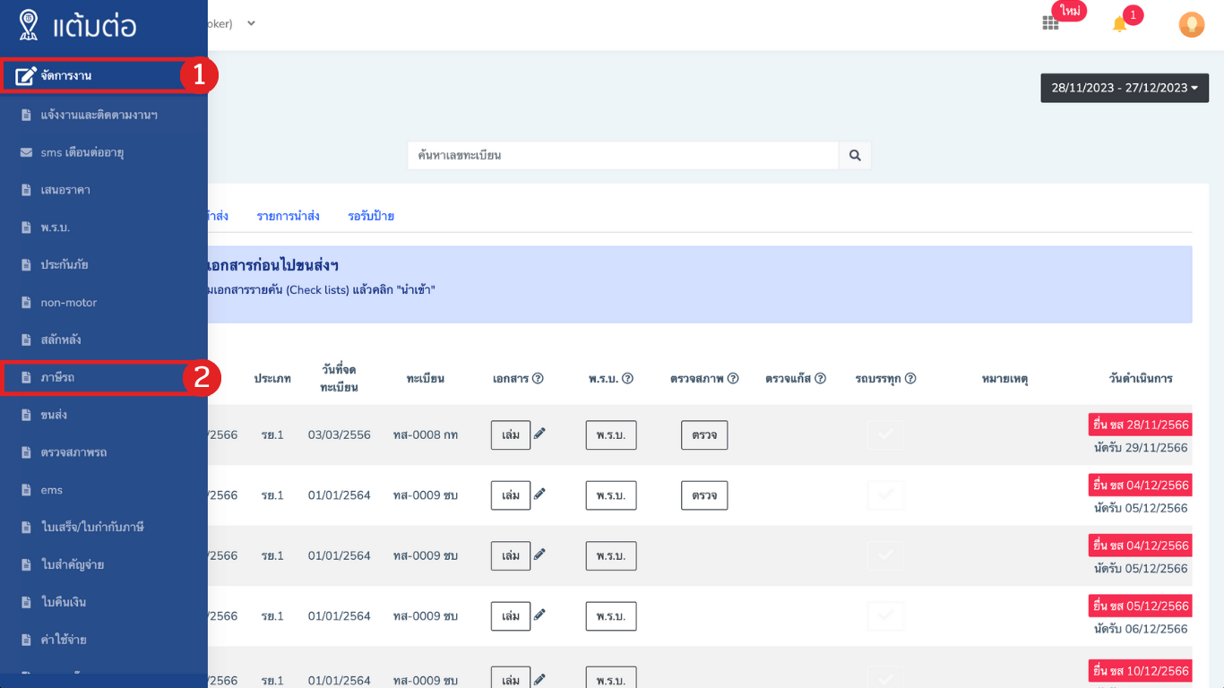Open the document icon for ตรวจสภาพรถ

(x=26, y=452)
